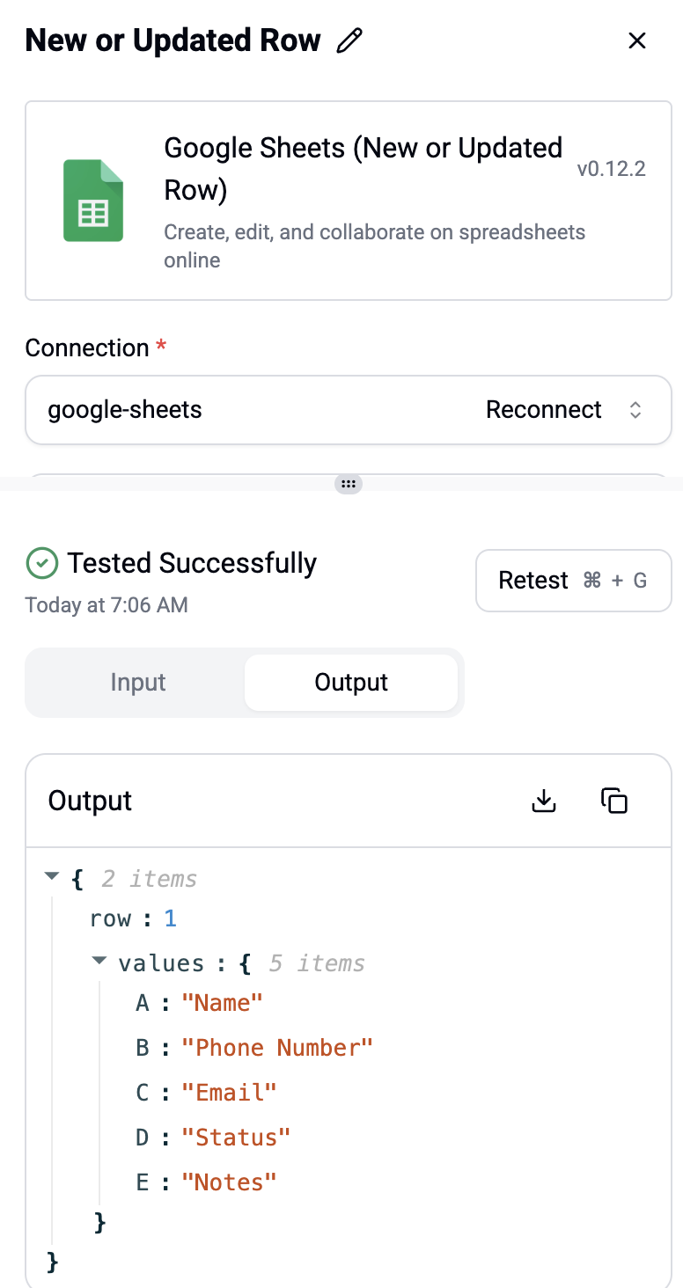Image resolution: width=683 pixels, height=1288 pixels.
Task: Click the "Status" value for column D
Action: (x=236, y=1138)
